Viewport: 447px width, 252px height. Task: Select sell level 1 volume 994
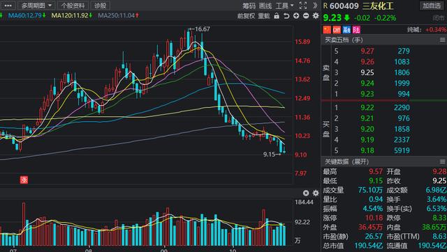(404, 94)
